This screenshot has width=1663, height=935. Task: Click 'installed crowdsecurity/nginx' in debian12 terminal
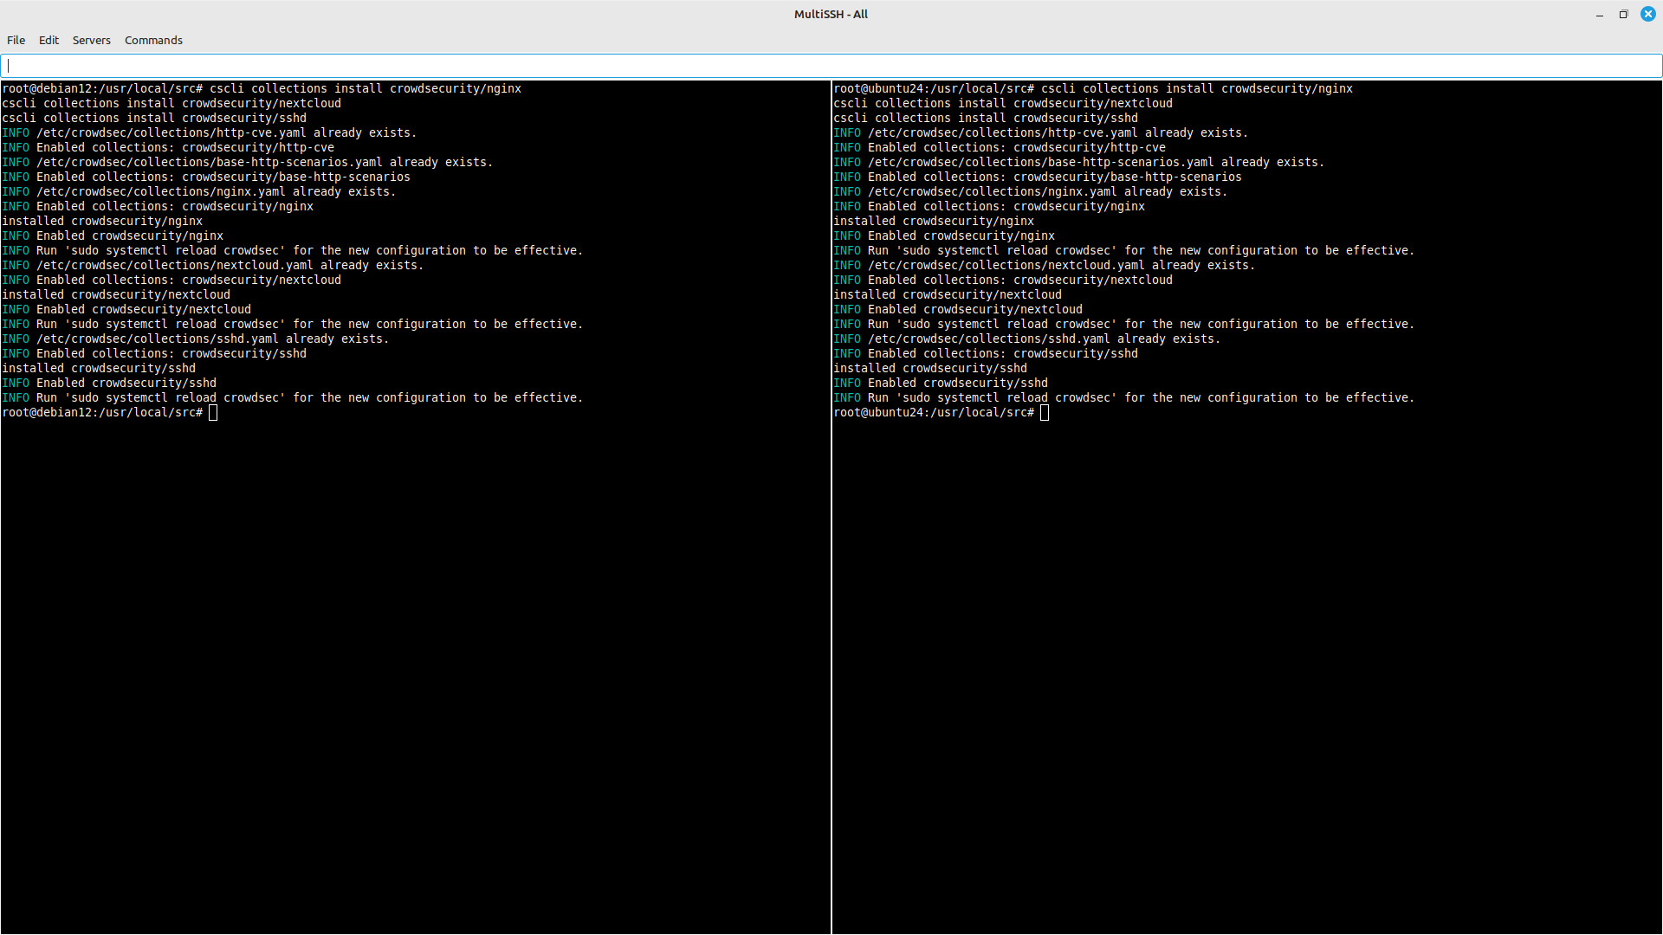point(102,221)
